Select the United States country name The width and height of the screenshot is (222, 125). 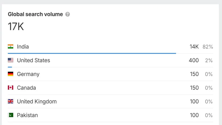pyautogui.click(x=33, y=60)
